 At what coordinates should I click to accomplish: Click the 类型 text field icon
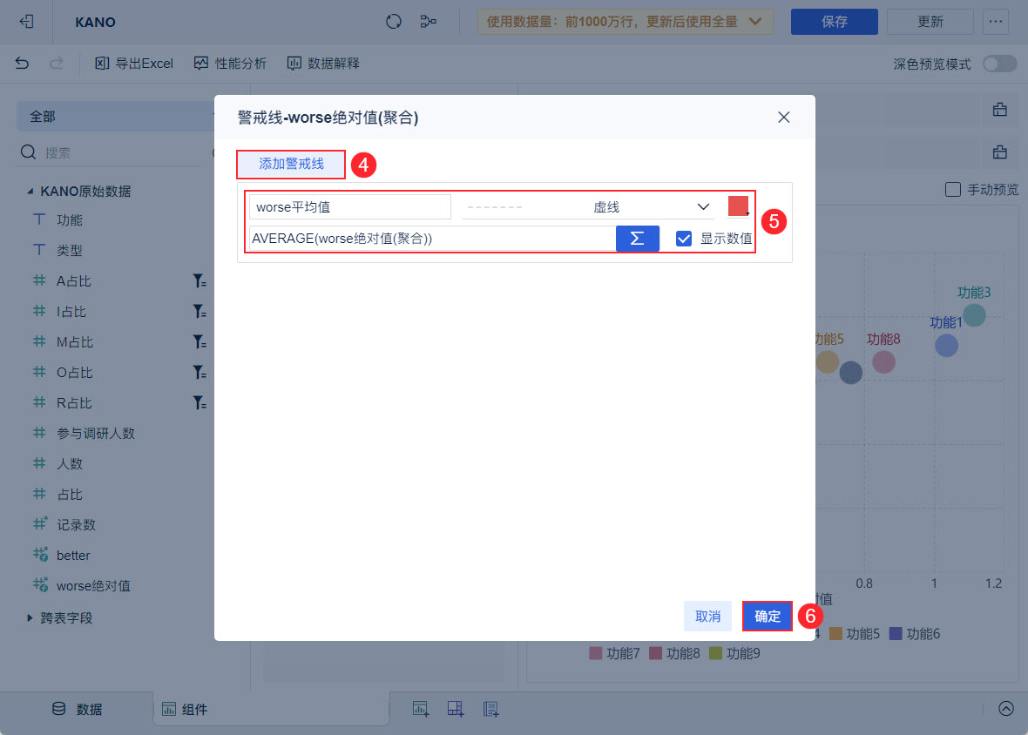39,250
